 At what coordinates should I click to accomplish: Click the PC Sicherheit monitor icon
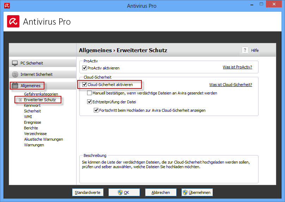(x=15, y=63)
